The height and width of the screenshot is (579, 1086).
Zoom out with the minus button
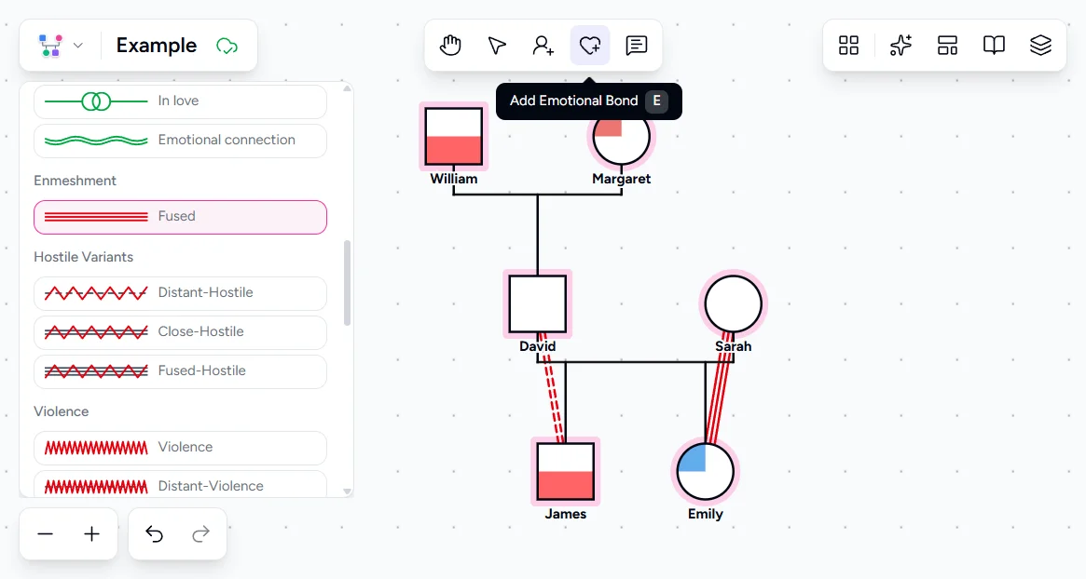pos(45,534)
